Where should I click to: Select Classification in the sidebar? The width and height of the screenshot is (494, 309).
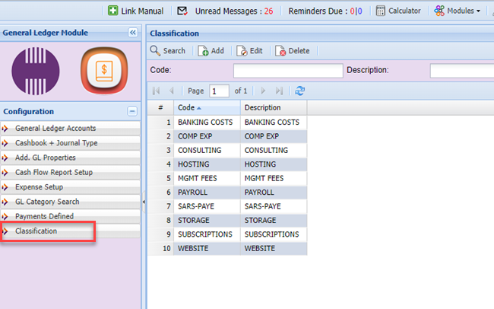36,231
